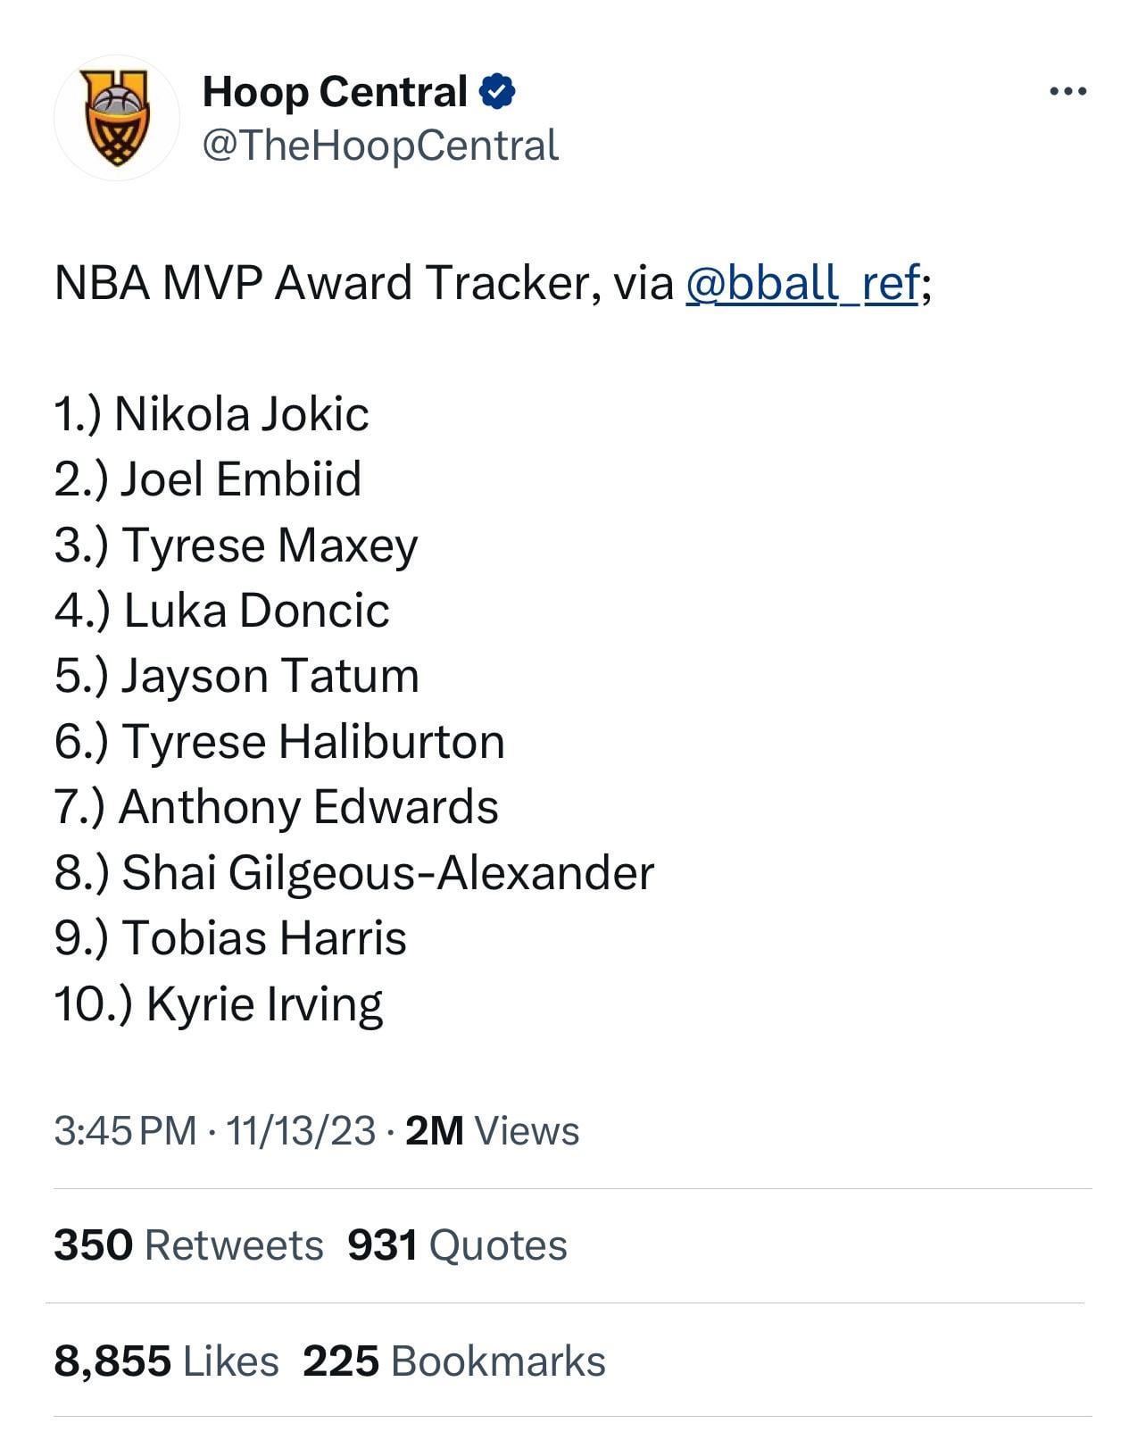The image size is (1146, 1440).
Task: Click the 225 Bookmarks count
Action: [454, 1361]
